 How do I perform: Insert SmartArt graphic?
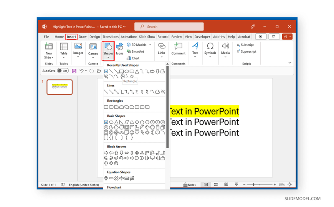tap(136, 51)
